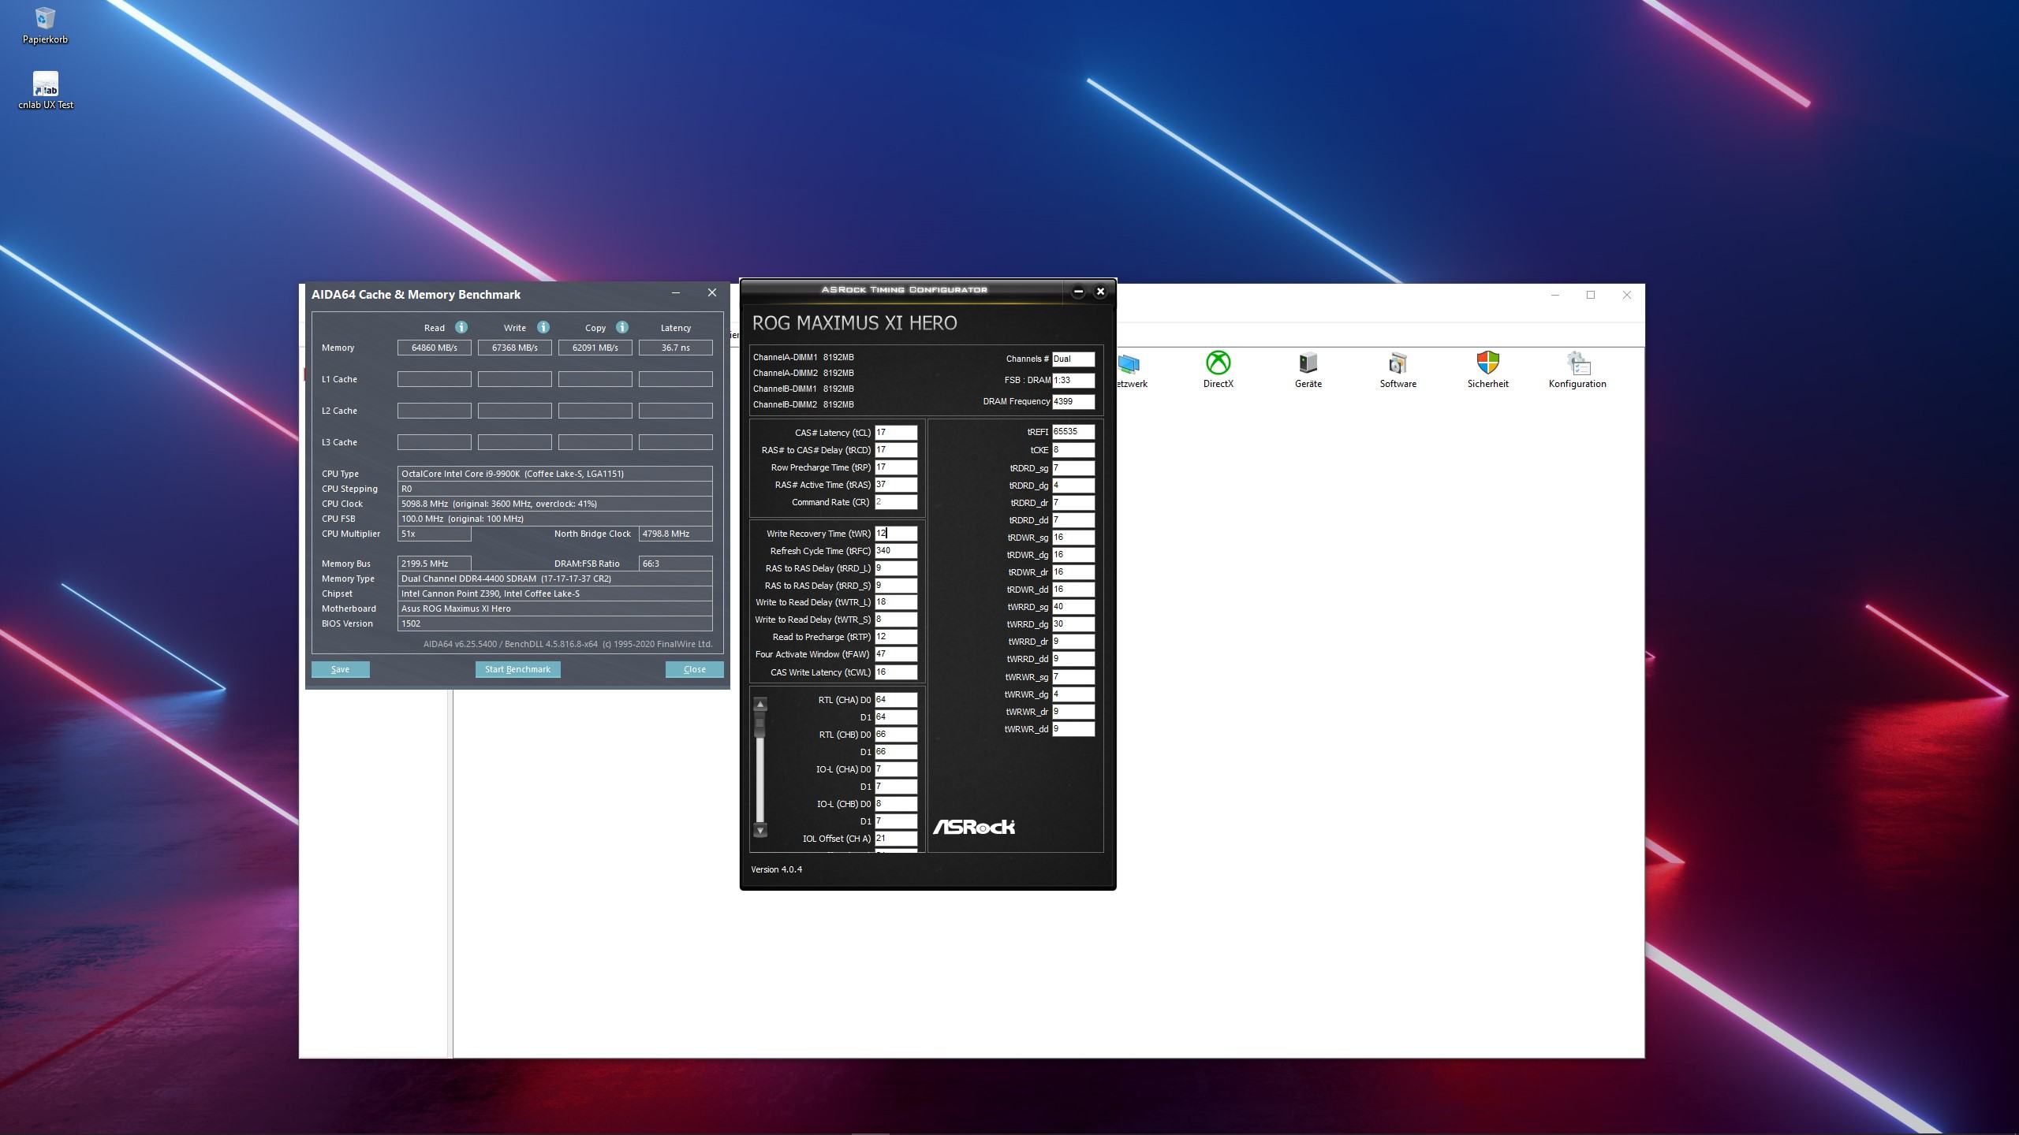Click the Channels # field showing Dual
The image size is (2019, 1135).
[x=1073, y=359]
